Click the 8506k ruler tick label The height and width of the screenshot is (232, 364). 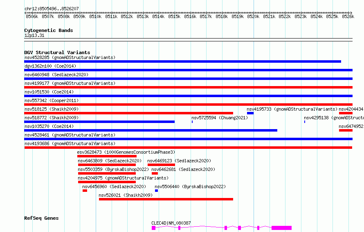(x=32, y=16)
